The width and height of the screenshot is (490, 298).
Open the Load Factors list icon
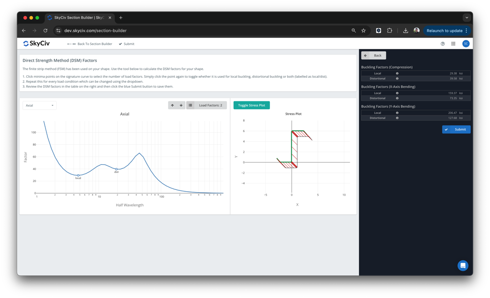pos(191,105)
